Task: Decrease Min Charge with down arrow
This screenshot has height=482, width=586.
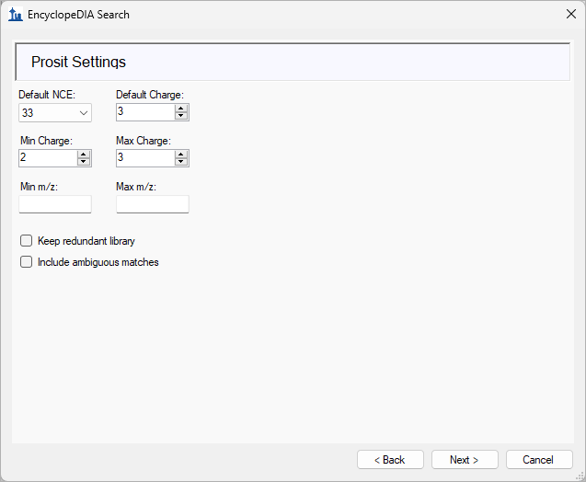Action: tap(84, 162)
